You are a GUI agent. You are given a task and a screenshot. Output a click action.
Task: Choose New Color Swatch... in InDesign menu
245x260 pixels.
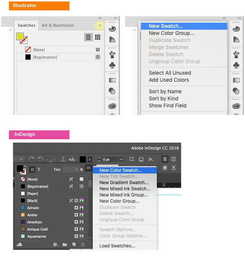pos(125,170)
